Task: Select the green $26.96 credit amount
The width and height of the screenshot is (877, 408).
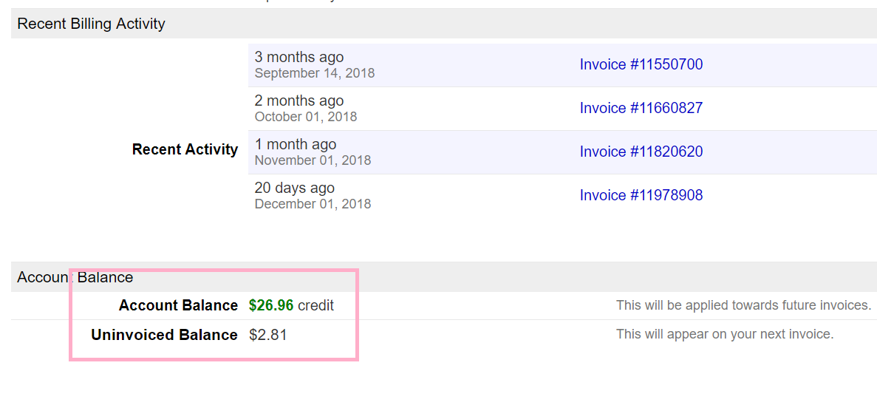Action: [271, 305]
